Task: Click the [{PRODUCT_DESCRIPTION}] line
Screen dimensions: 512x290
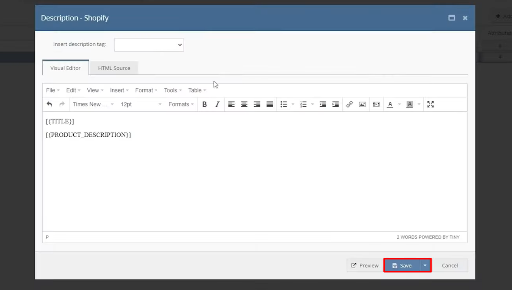Action: coord(88,135)
